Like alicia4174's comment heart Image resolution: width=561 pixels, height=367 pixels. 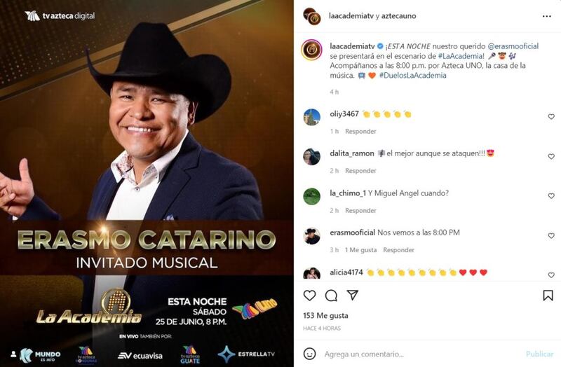(x=551, y=275)
